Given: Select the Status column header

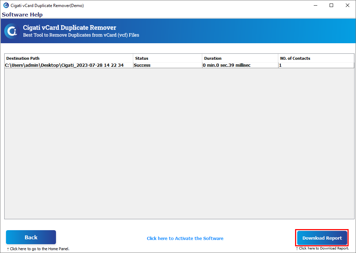Looking at the screenshot, I should click(168, 58).
